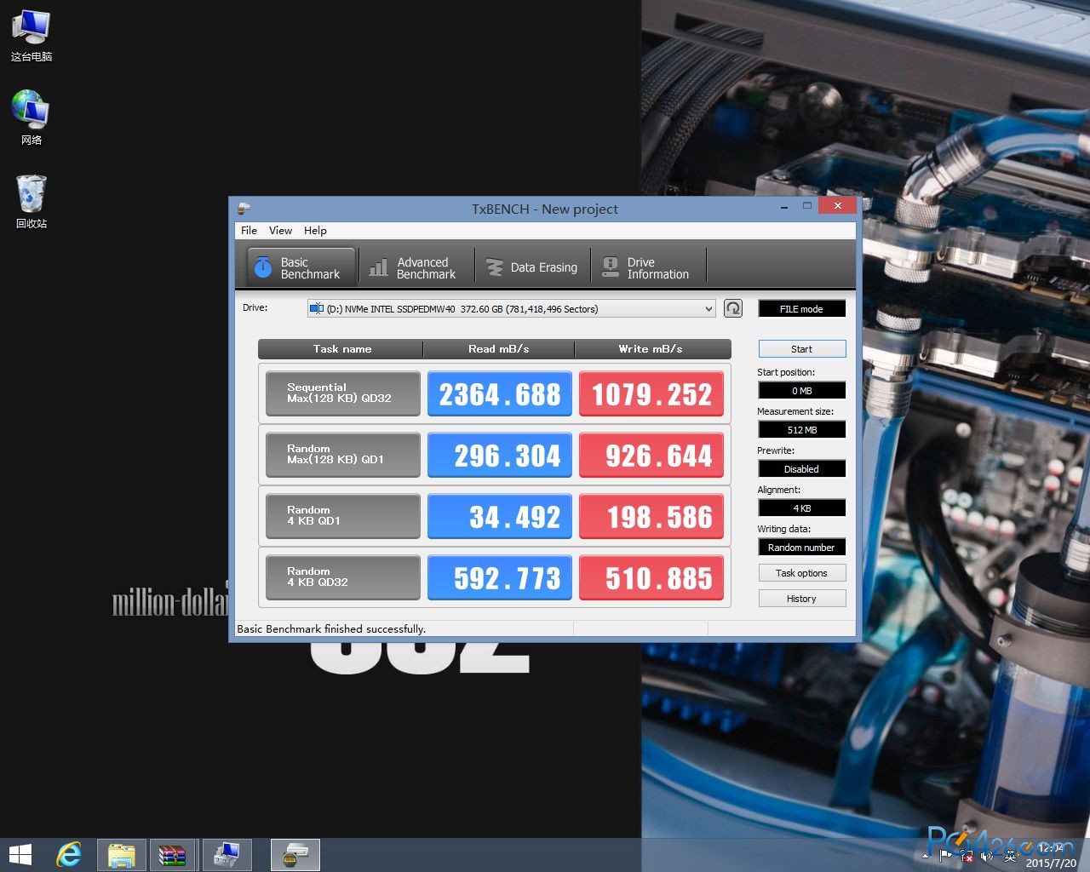Switch to the Data Erasing tab
The image size is (1090, 872).
point(532,267)
